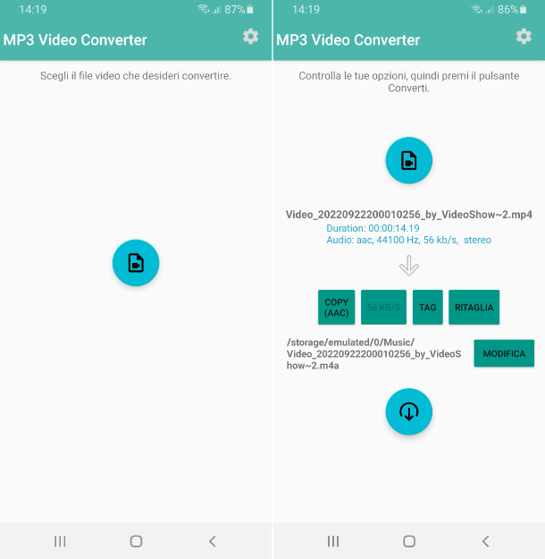Tap Wi-Fi status icon on left screen
The height and width of the screenshot is (559, 545).
[204, 9]
